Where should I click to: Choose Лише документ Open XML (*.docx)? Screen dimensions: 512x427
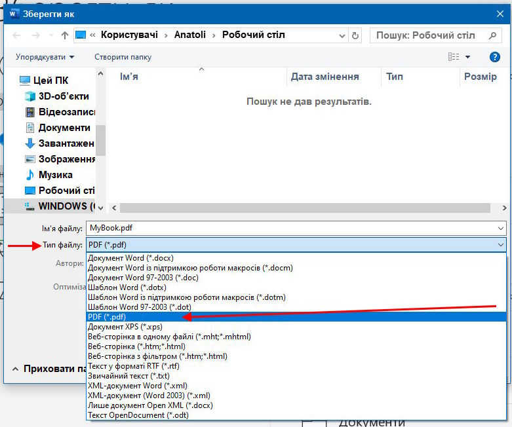point(296,405)
